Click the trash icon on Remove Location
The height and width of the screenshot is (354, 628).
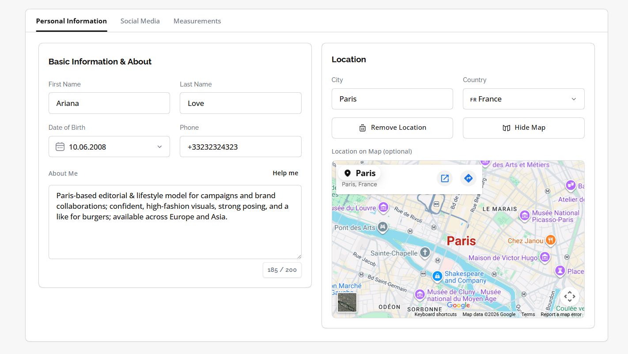(x=363, y=128)
